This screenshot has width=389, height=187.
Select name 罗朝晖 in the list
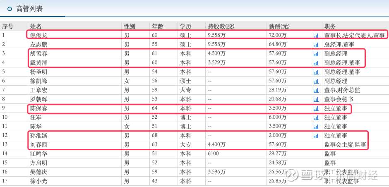coord(38,99)
